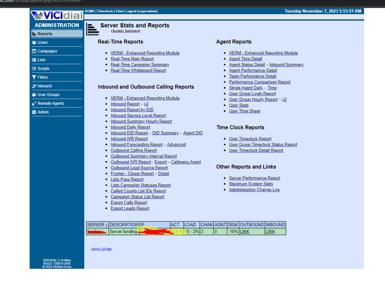This screenshot has height=282, width=385.
Task: Click the Campaigns sidebar icon
Action: click(x=34, y=51)
